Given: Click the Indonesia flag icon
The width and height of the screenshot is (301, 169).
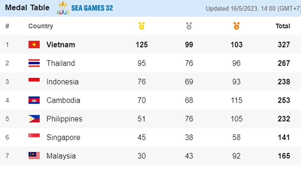Looking at the screenshot, I should tap(34, 82).
